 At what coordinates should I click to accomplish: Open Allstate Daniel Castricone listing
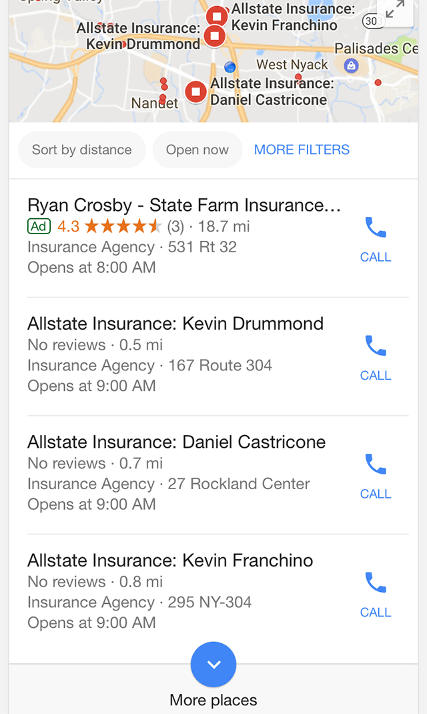(x=177, y=442)
